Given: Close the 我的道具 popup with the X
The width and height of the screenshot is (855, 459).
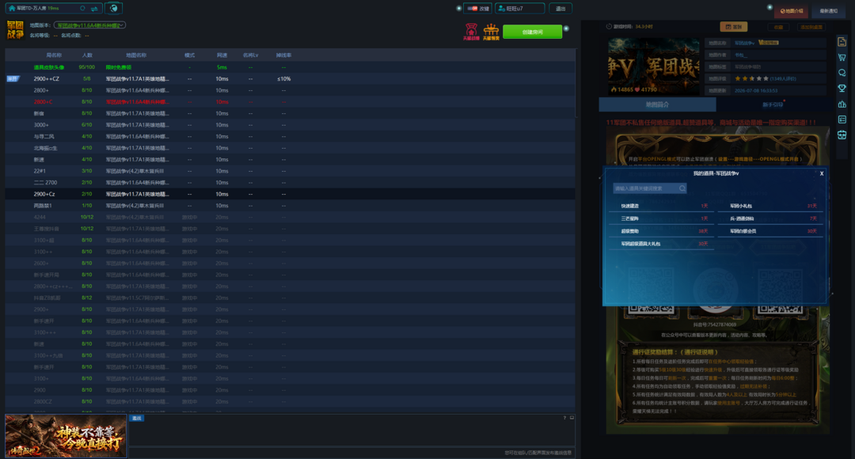Looking at the screenshot, I should [822, 173].
